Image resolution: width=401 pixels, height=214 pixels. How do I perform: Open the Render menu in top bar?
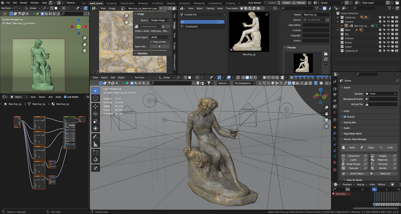point(24,3)
